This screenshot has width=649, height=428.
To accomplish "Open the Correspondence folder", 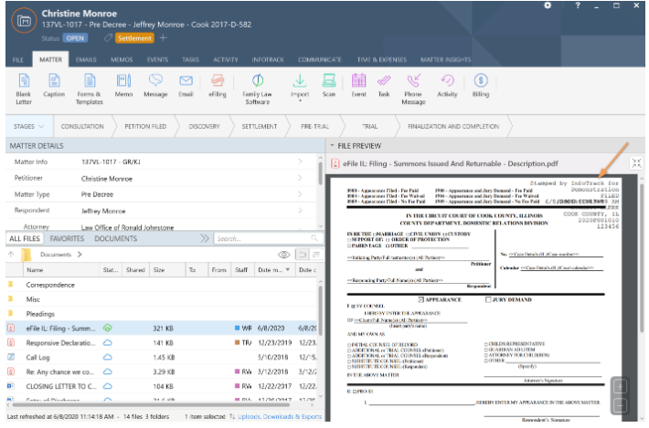I will click(50, 285).
